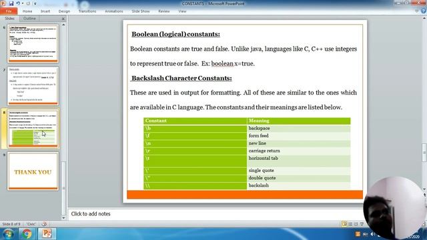
Task: Start Slide Show view icon in status bar
Action: click(x=362, y=224)
